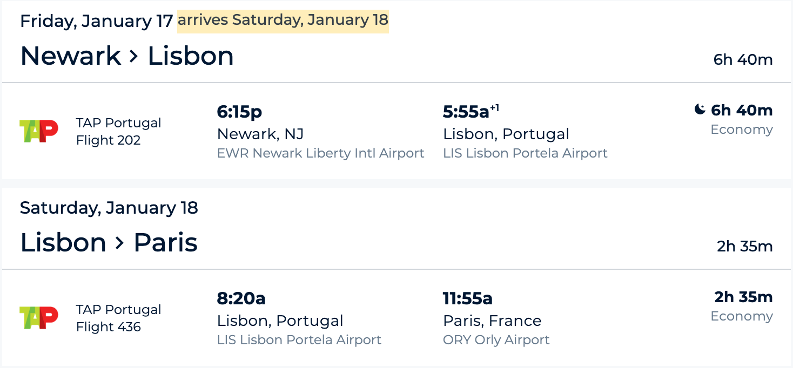Click the TAP logo beside Flight 436

[38, 318]
